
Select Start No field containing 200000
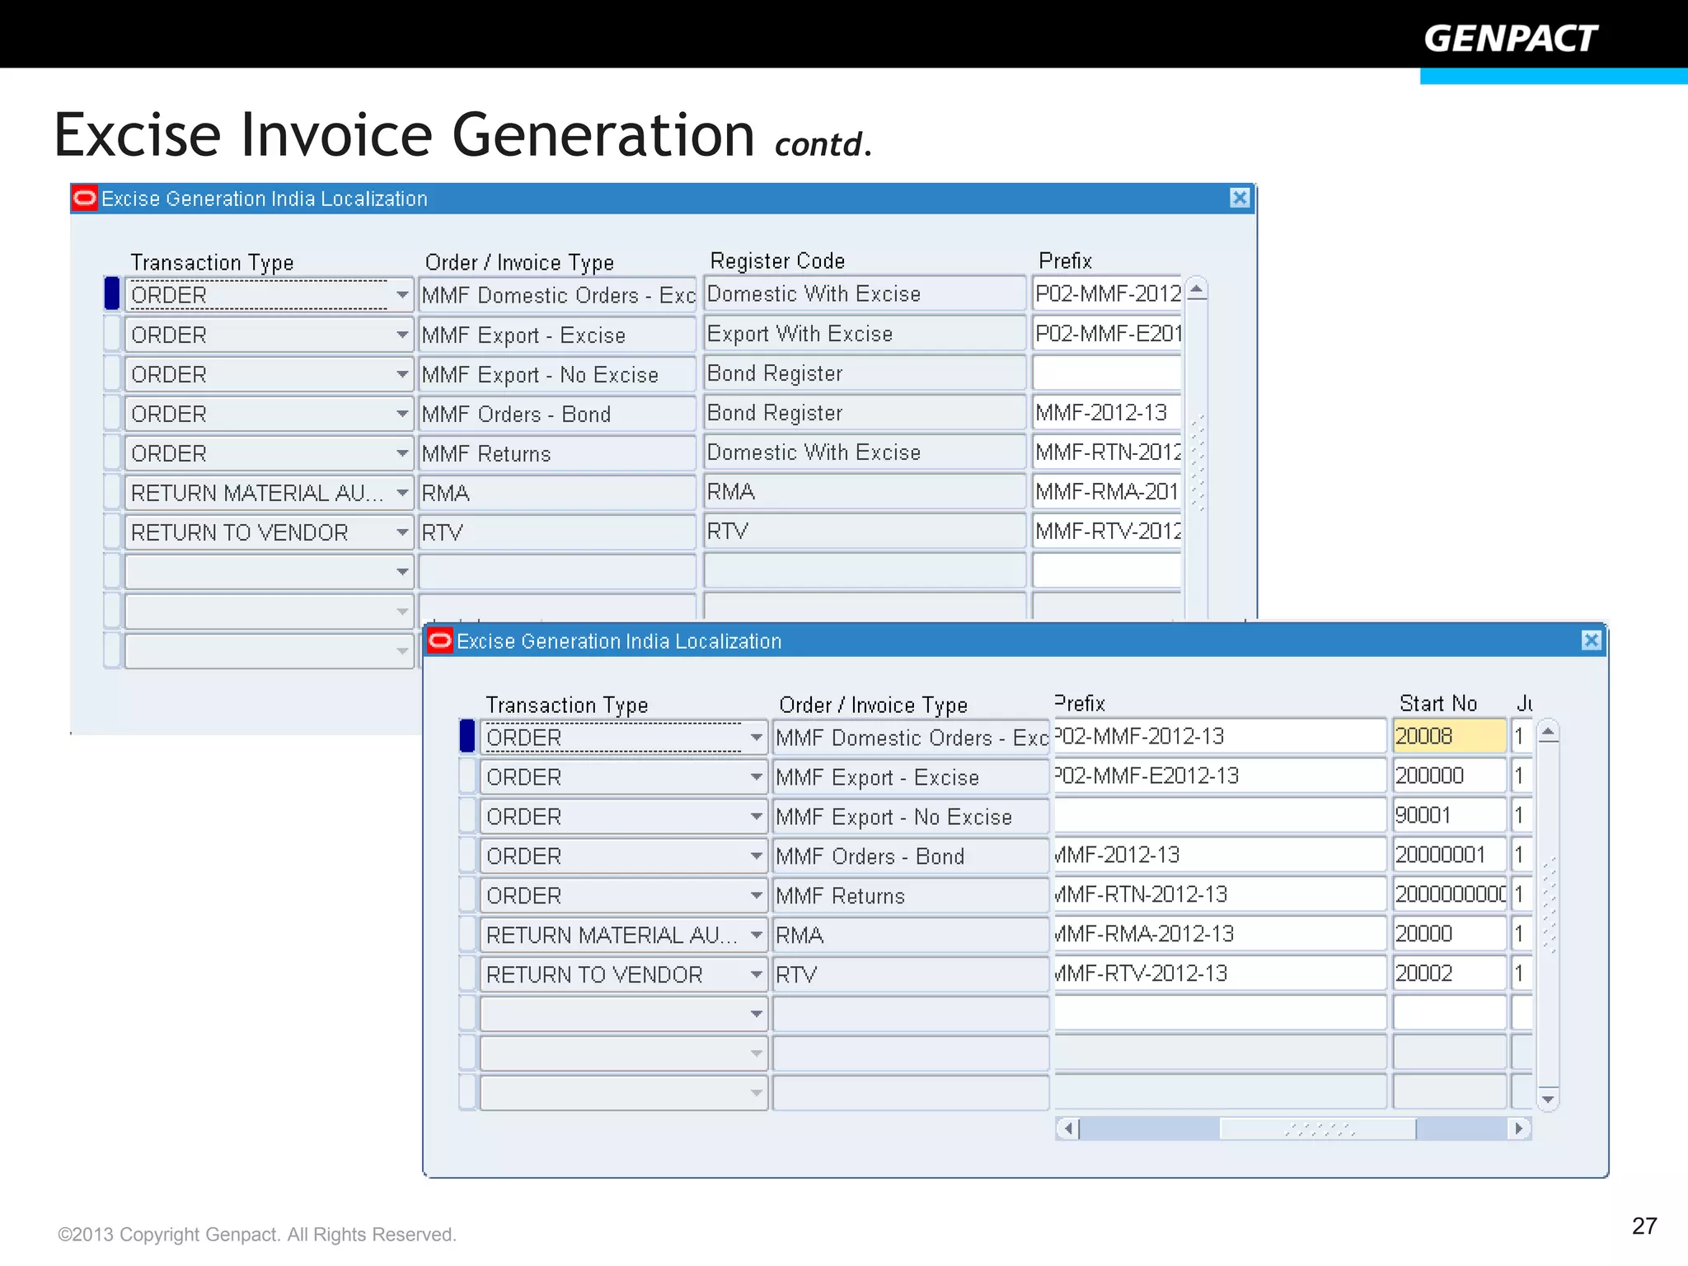(x=1449, y=776)
